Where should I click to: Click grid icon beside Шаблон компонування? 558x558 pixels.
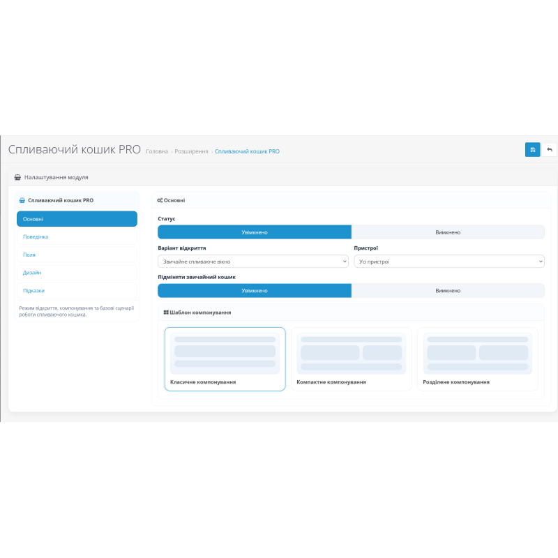tap(166, 312)
